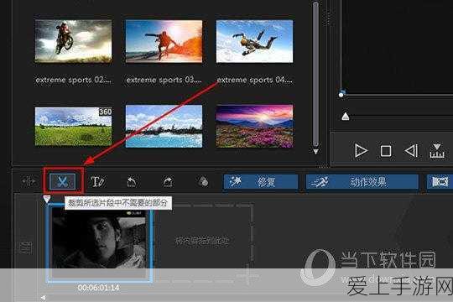Screen dimensions: 453x302
Task: Select the blue lake landscape thumbnail
Action: [x=164, y=127]
